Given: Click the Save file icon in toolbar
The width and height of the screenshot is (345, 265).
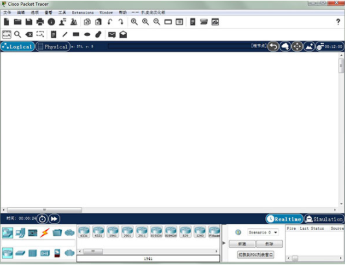Looking at the screenshot, I should coord(29,22).
